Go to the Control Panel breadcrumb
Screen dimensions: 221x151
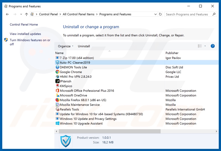coord(48,14)
